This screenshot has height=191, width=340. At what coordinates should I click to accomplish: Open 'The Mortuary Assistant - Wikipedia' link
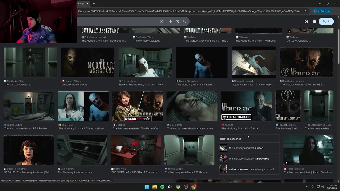(x=256, y=41)
